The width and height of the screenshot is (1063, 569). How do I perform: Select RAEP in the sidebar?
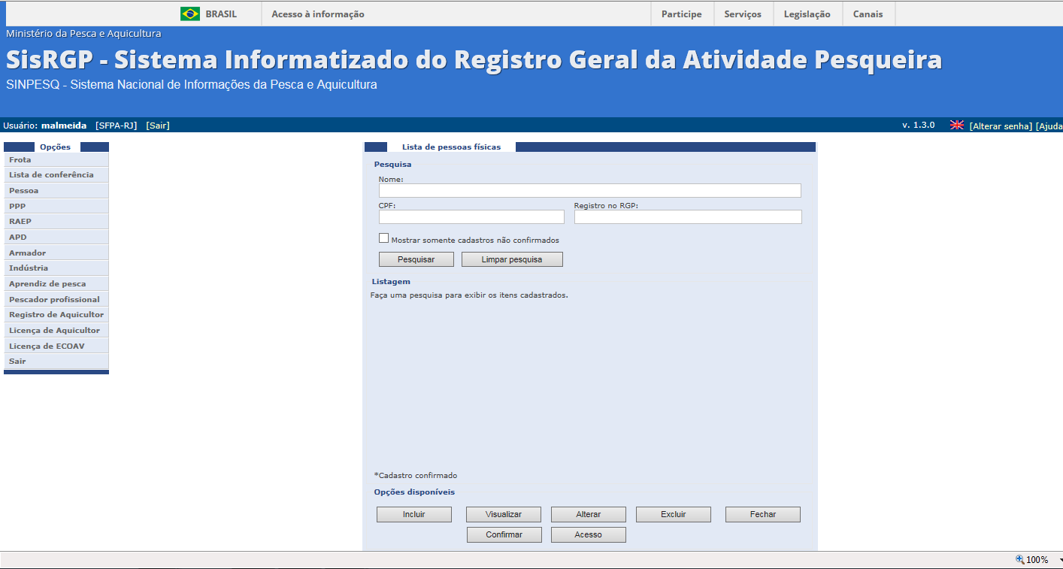coord(56,221)
